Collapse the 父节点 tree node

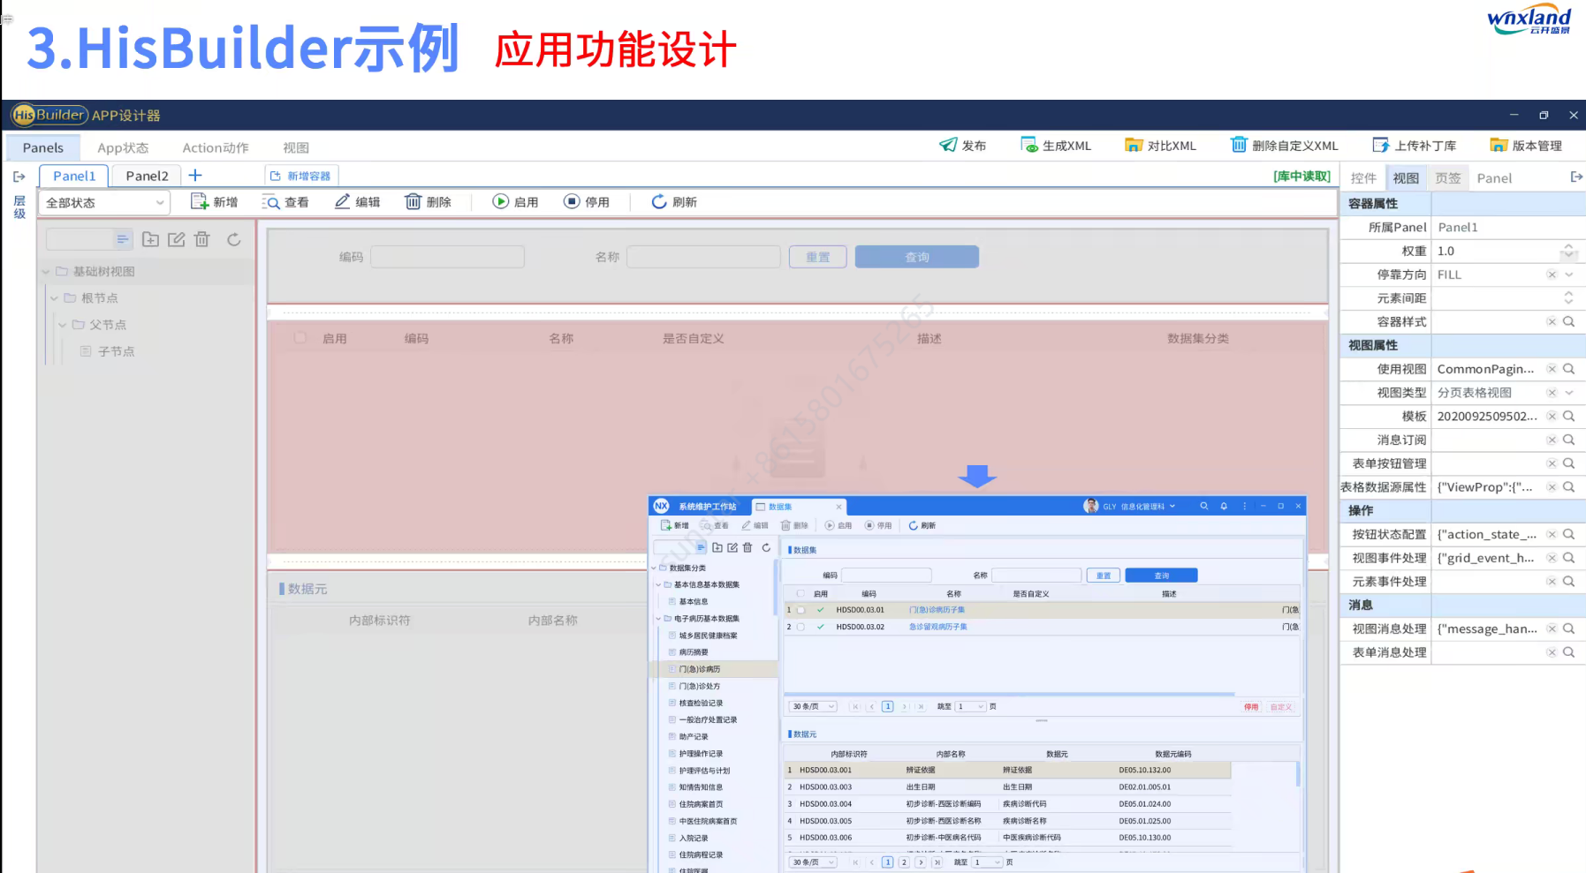(62, 325)
